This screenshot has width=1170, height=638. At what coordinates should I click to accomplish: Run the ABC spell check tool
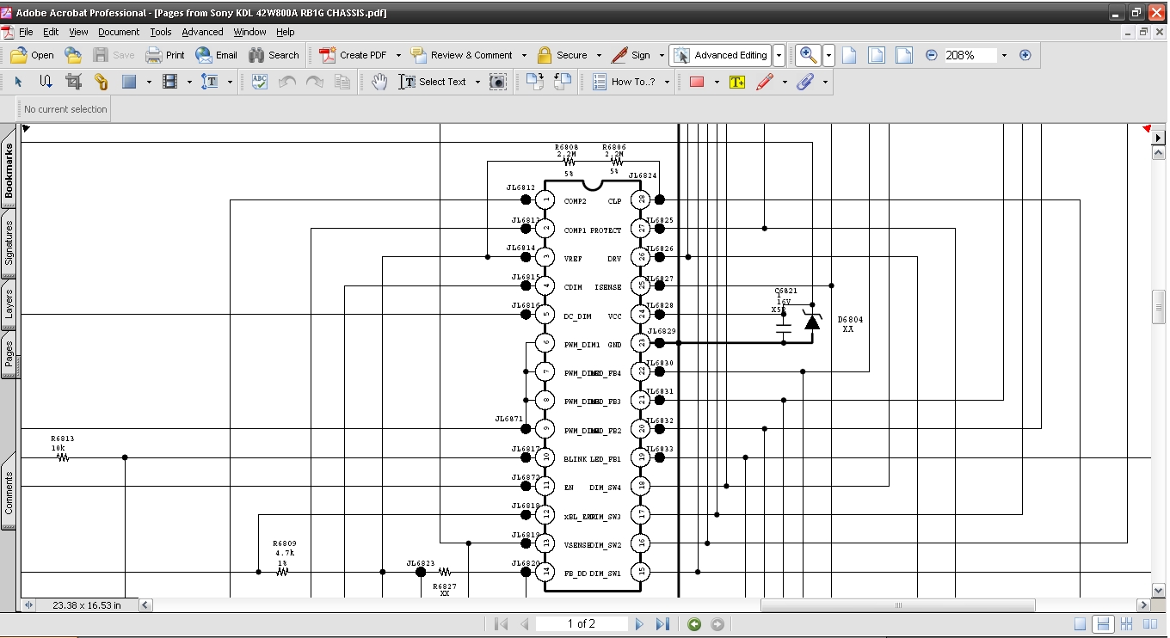(259, 82)
